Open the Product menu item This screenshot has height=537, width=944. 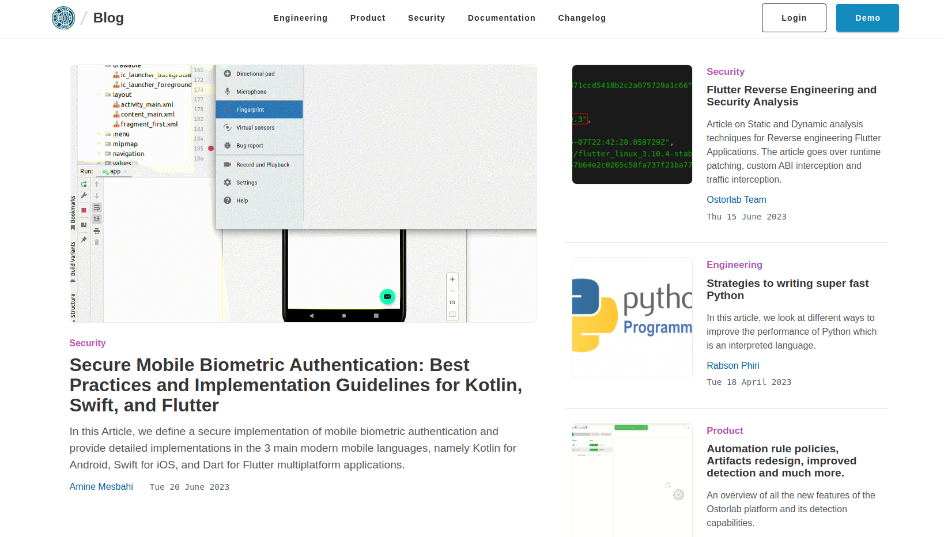[x=368, y=18]
